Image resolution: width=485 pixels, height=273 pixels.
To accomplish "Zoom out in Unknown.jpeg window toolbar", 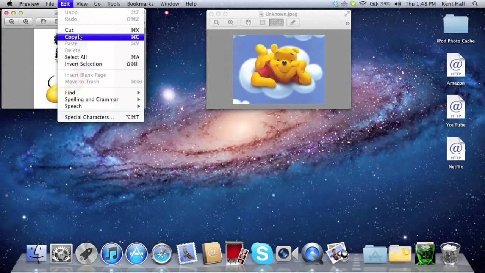I will click(216, 22).
